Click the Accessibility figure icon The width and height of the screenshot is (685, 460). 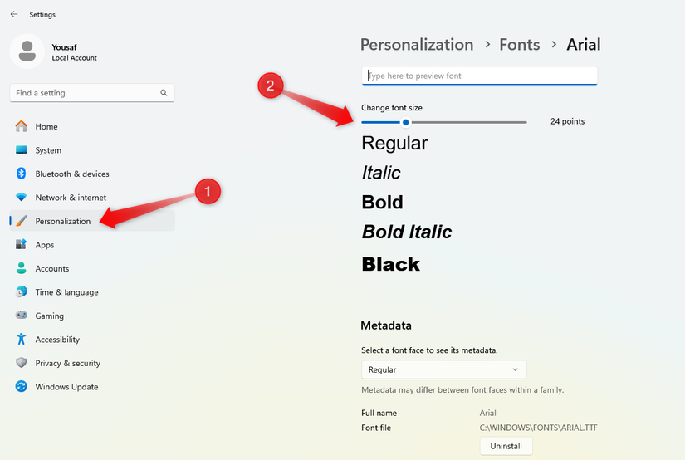[x=21, y=340]
